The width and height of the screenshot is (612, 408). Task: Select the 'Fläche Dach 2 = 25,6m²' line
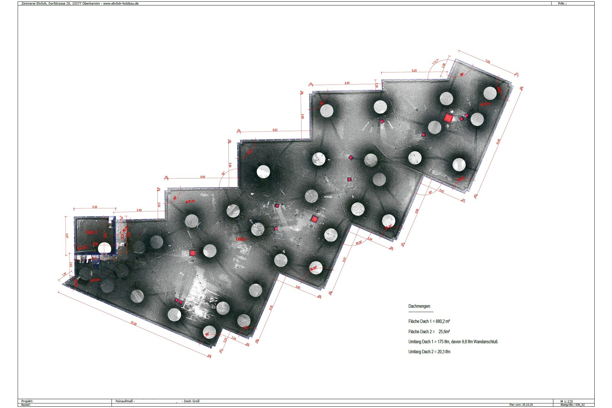[429, 331]
